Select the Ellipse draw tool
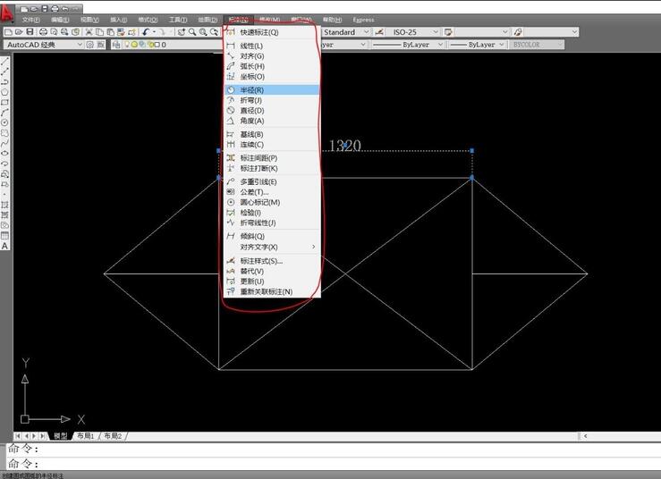This screenshot has width=661, height=479. point(4,154)
